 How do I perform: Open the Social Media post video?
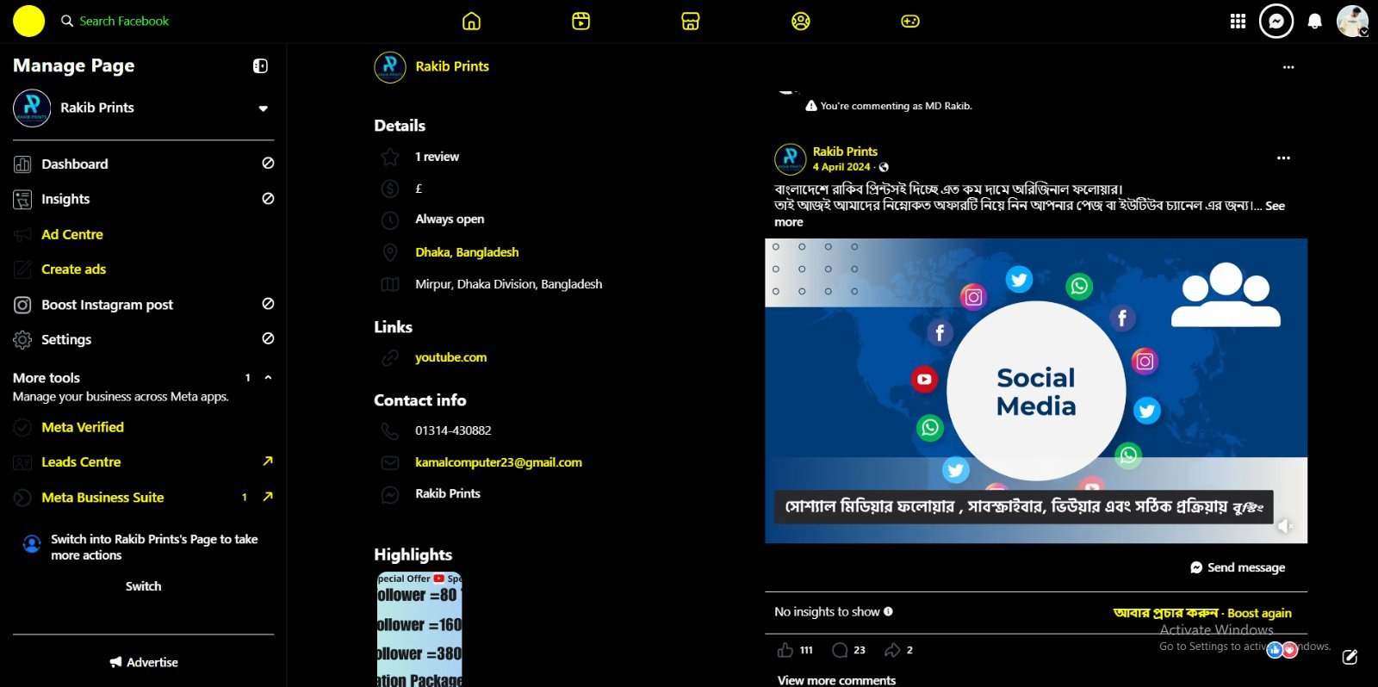(x=1036, y=391)
